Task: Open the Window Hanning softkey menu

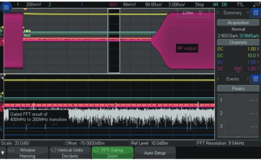Action: pyautogui.click(x=28, y=153)
